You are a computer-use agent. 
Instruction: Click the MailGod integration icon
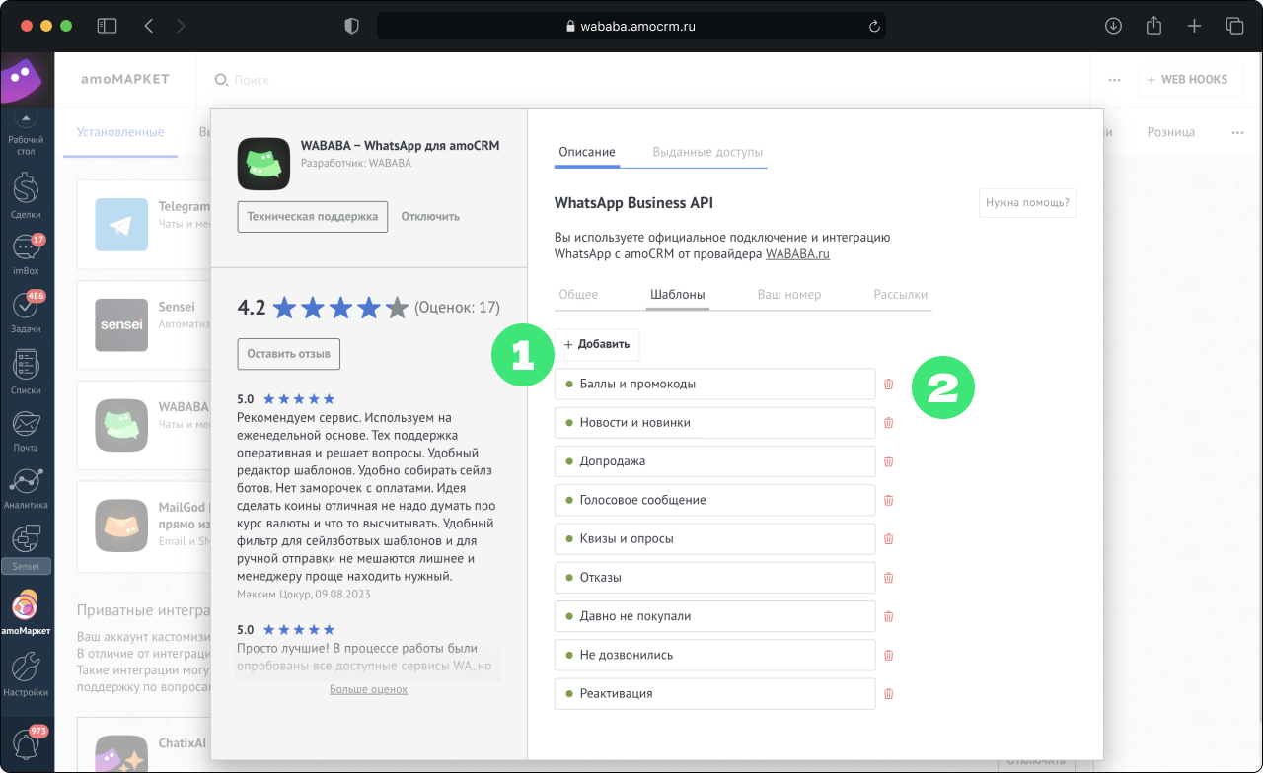(120, 525)
